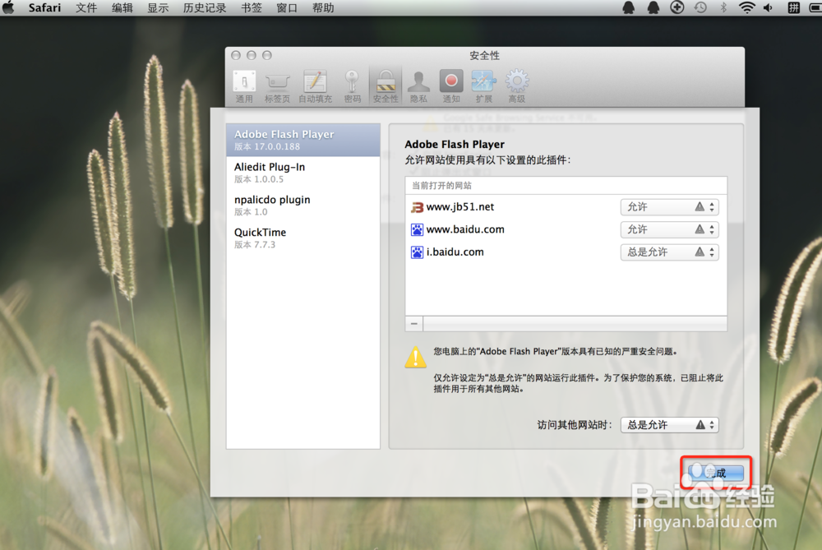The width and height of the screenshot is (822, 550).
Task: Remove selected website with minus button
Action: 413,323
